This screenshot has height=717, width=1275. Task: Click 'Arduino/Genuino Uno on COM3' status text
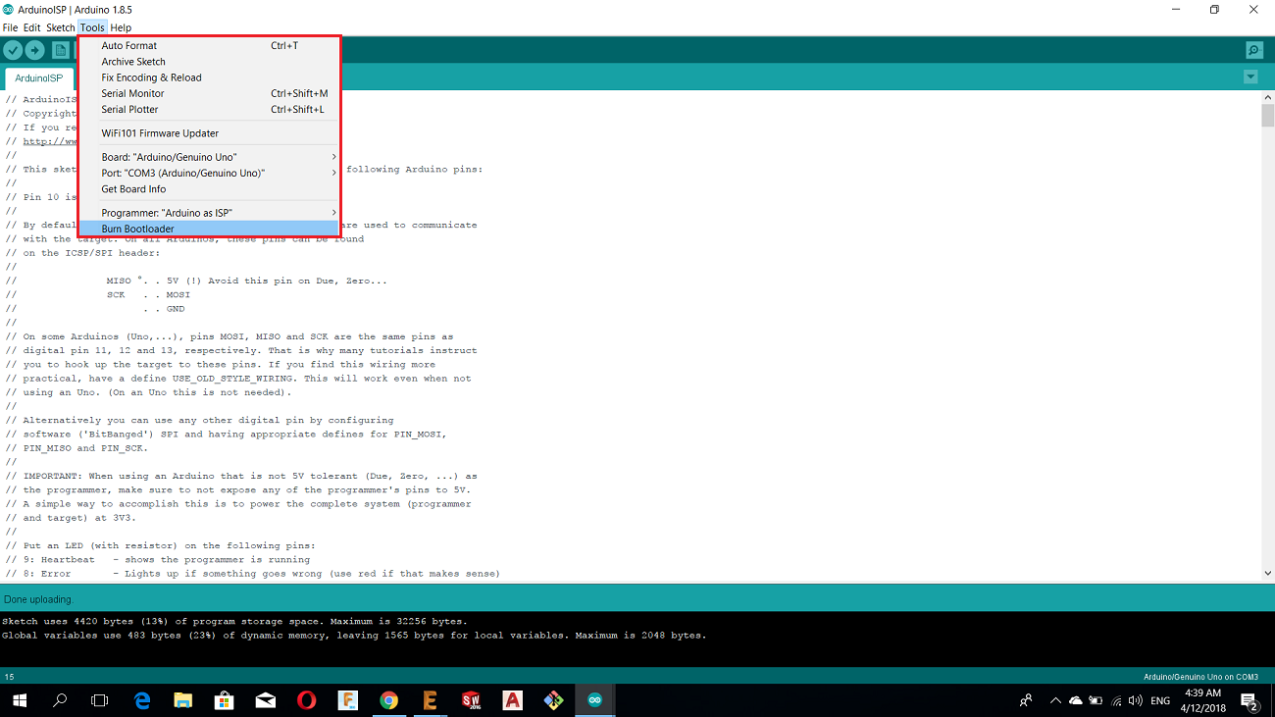[x=1200, y=677]
